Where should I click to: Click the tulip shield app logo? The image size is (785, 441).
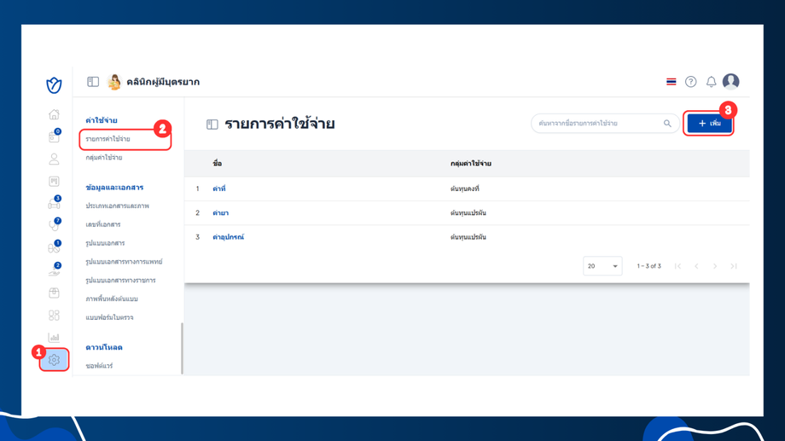pos(54,85)
